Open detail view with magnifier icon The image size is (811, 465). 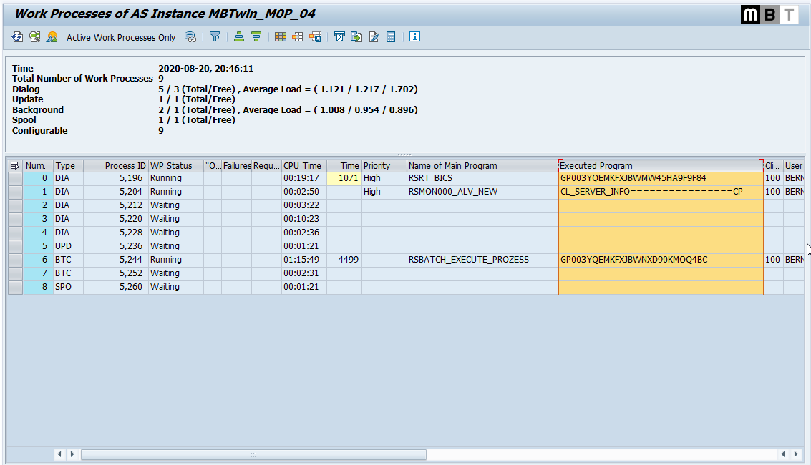point(34,36)
